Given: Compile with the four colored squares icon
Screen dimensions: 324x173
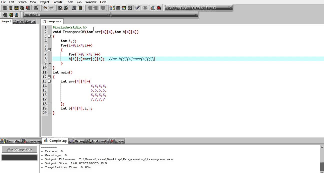Looking at the screenshot, I should [x=112, y=8].
